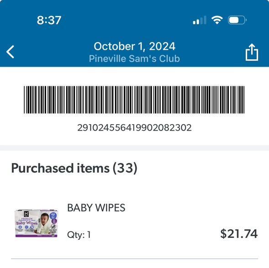
Task: Click the blue header bar background
Action: point(134,33)
